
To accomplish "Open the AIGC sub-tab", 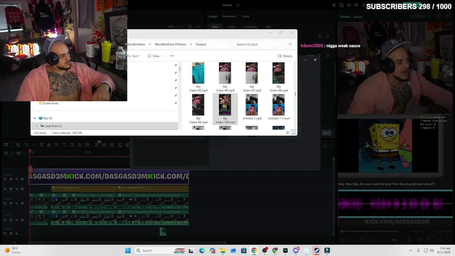I will (268, 27).
